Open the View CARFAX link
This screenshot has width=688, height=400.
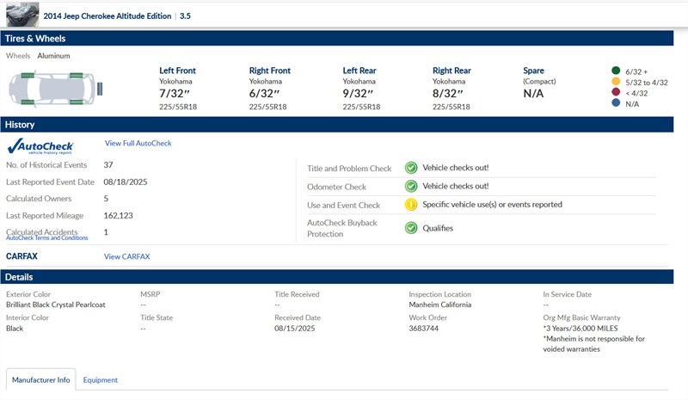[x=126, y=256]
